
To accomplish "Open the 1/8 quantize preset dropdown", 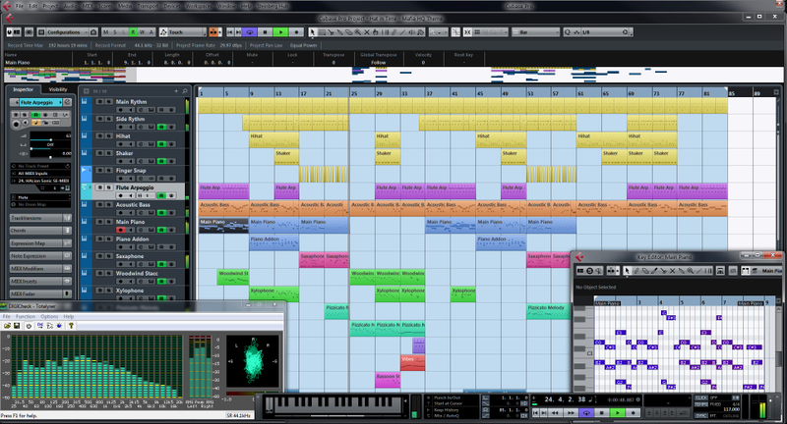I will (x=606, y=32).
